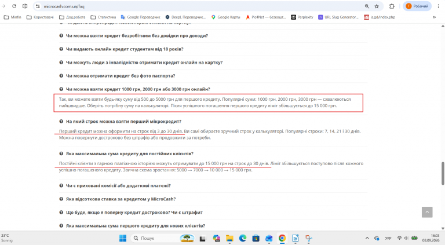Open Microsoft Store from the taskbar
Image resolution: width=445 pixels, height=245 pixels.
pyautogui.click(x=256, y=239)
